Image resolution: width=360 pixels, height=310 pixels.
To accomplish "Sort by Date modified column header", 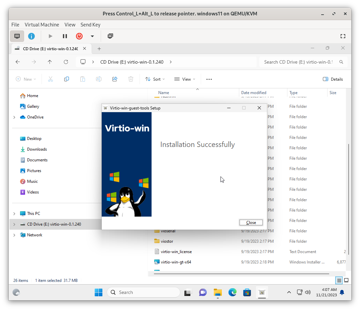I will [254, 93].
